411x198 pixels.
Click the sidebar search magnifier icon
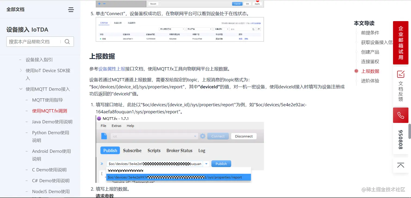click(67, 41)
